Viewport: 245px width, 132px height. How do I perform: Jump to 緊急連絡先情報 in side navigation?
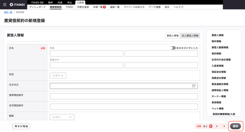pos(220,84)
